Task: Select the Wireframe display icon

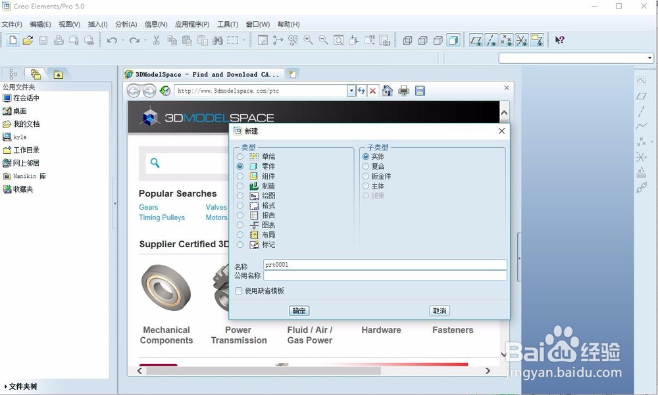Action: point(407,40)
